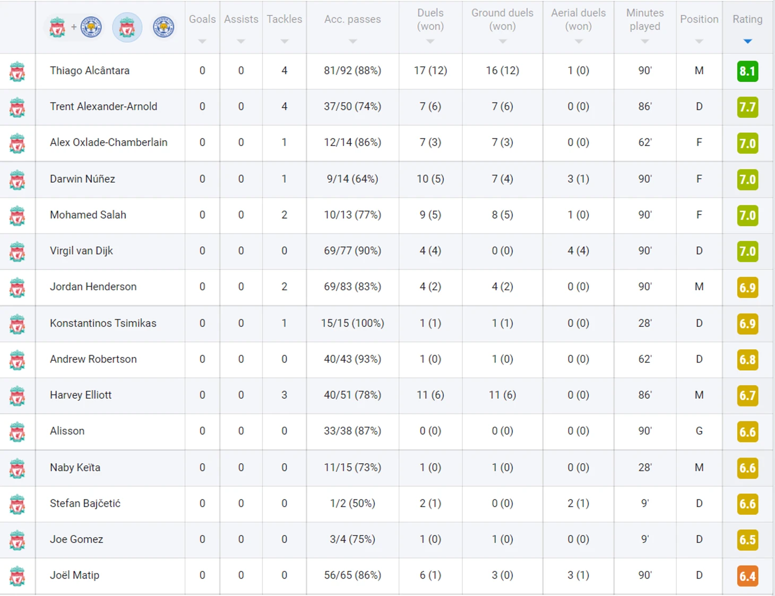Open Alisson's player profile
Image resolution: width=775 pixels, height=596 pixels.
pos(67,431)
